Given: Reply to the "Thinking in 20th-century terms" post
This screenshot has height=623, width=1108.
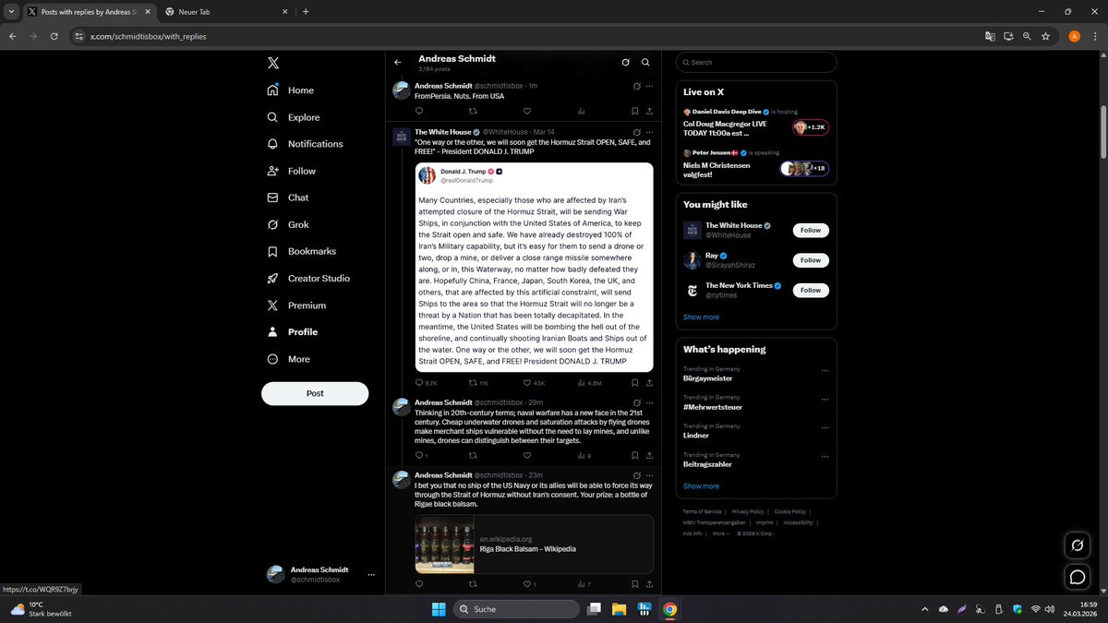Looking at the screenshot, I should (421, 455).
